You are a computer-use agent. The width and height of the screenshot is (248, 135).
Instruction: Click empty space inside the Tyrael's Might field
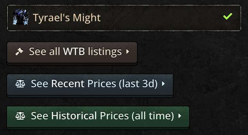(x=161, y=18)
